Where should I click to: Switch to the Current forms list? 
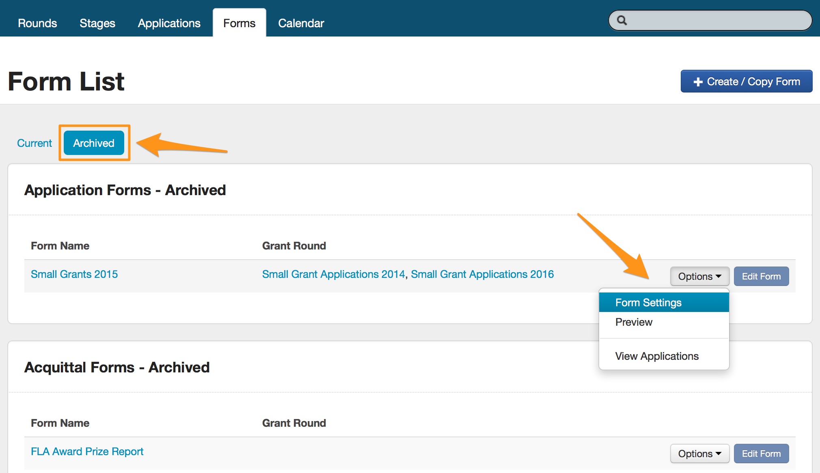(x=35, y=143)
